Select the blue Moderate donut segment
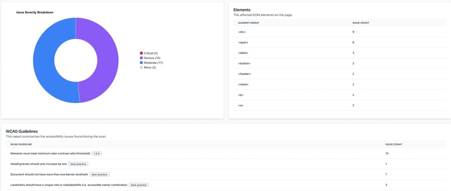 [x=43, y=60]
